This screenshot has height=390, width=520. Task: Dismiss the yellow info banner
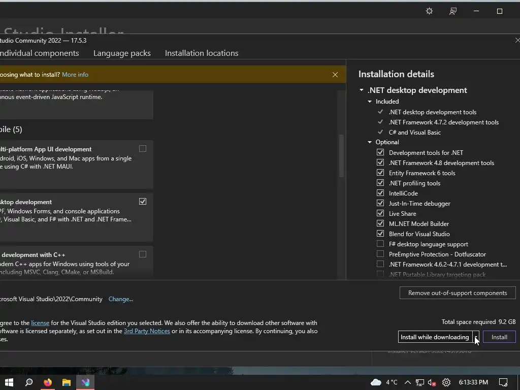[x=335, y=75]
